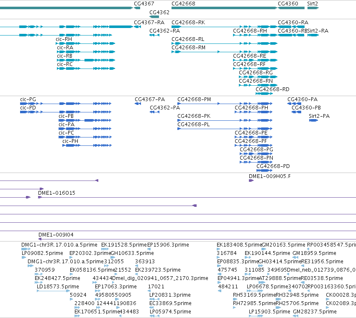Select transcript CG42668-RH
Screen dimensions: 356x318
(250, 31)
